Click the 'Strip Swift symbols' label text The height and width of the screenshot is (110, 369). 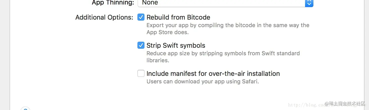pos(176,45)
